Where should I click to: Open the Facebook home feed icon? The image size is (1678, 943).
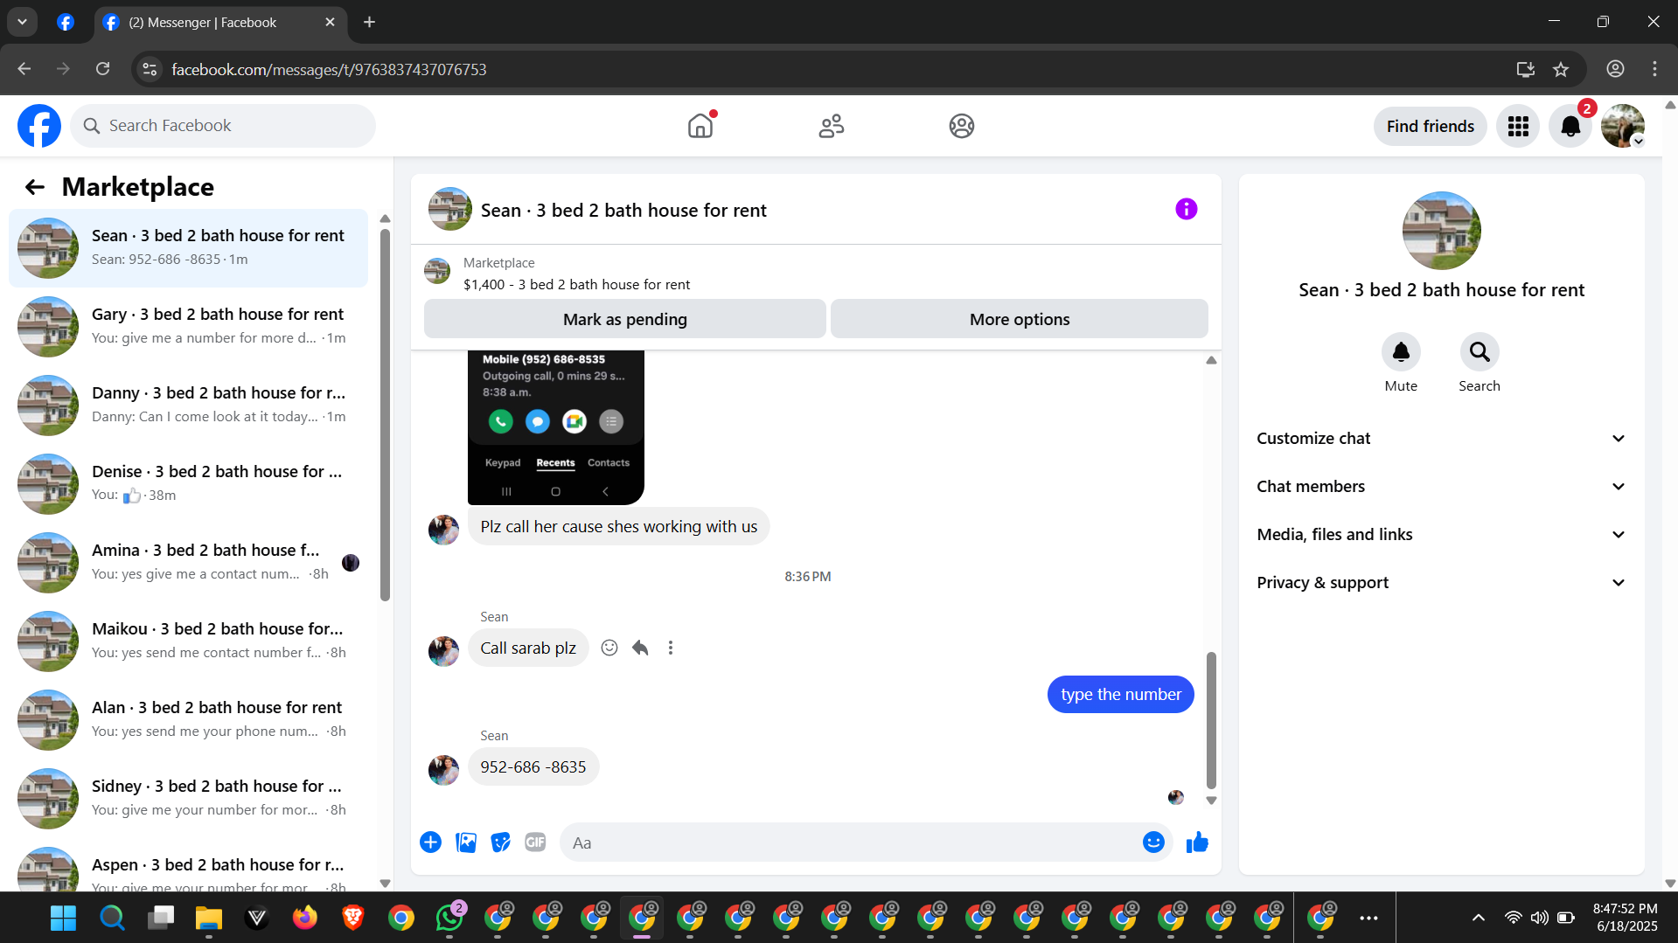click(700, 126)
